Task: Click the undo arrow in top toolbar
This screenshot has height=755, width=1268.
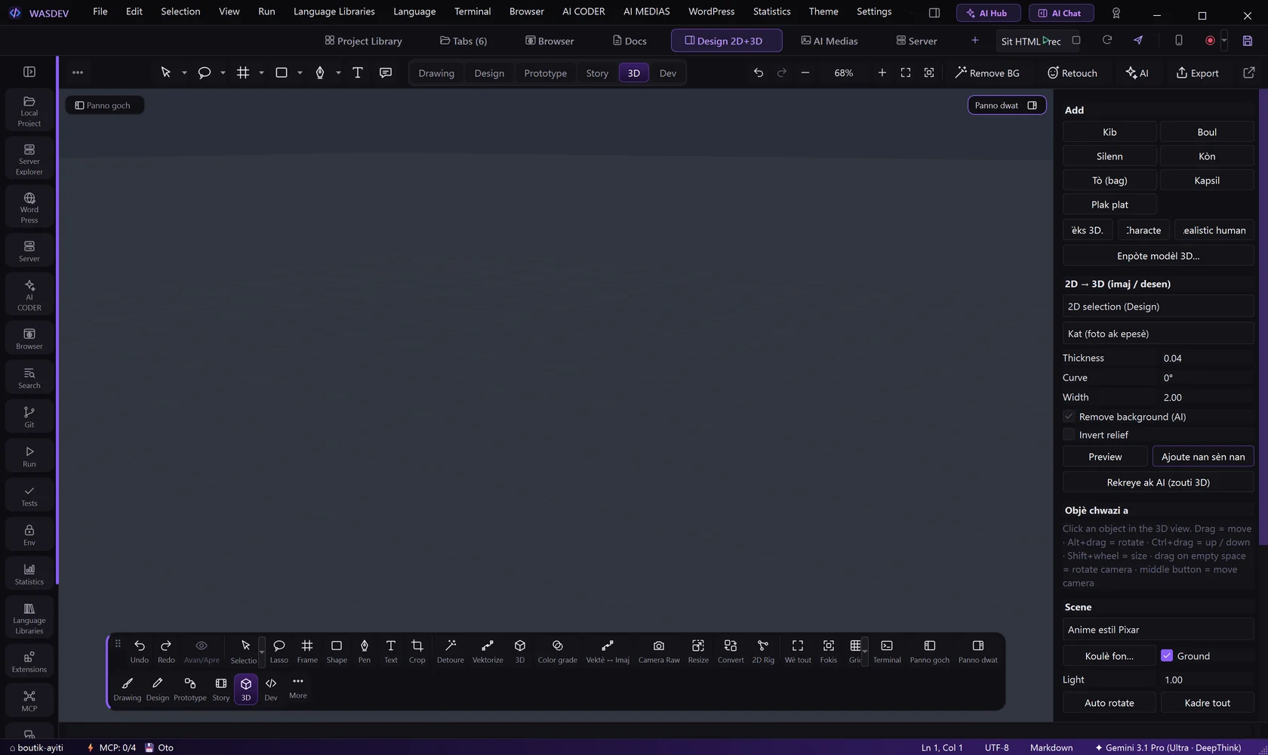Action: pos(759,72)
